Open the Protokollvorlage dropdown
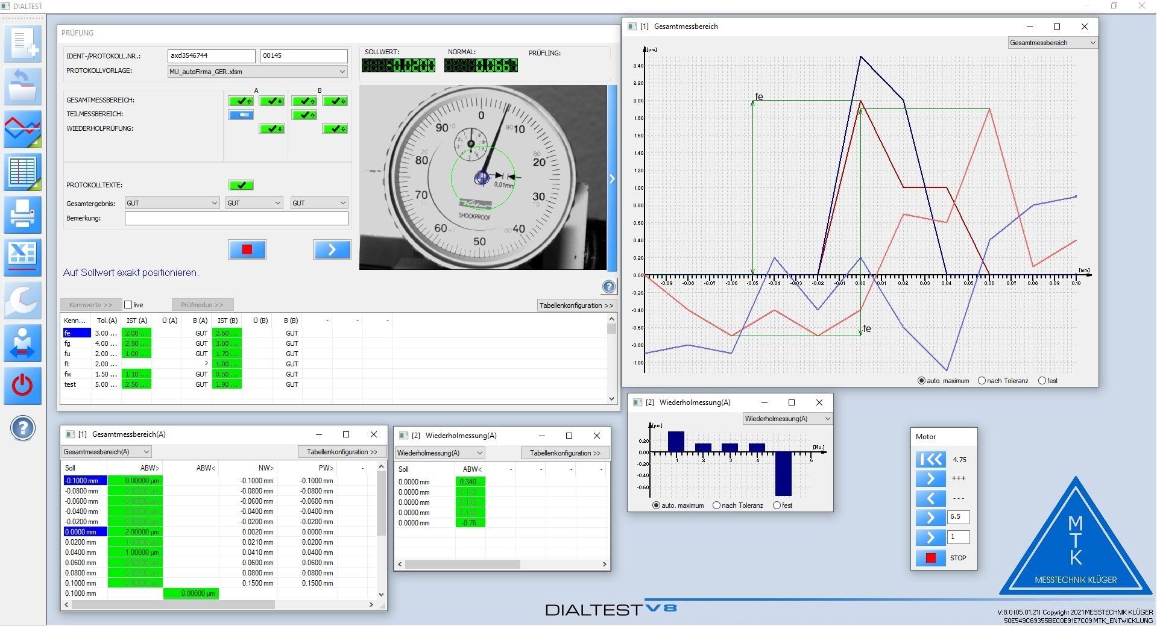1157x626 pixels. pos(257,72)
